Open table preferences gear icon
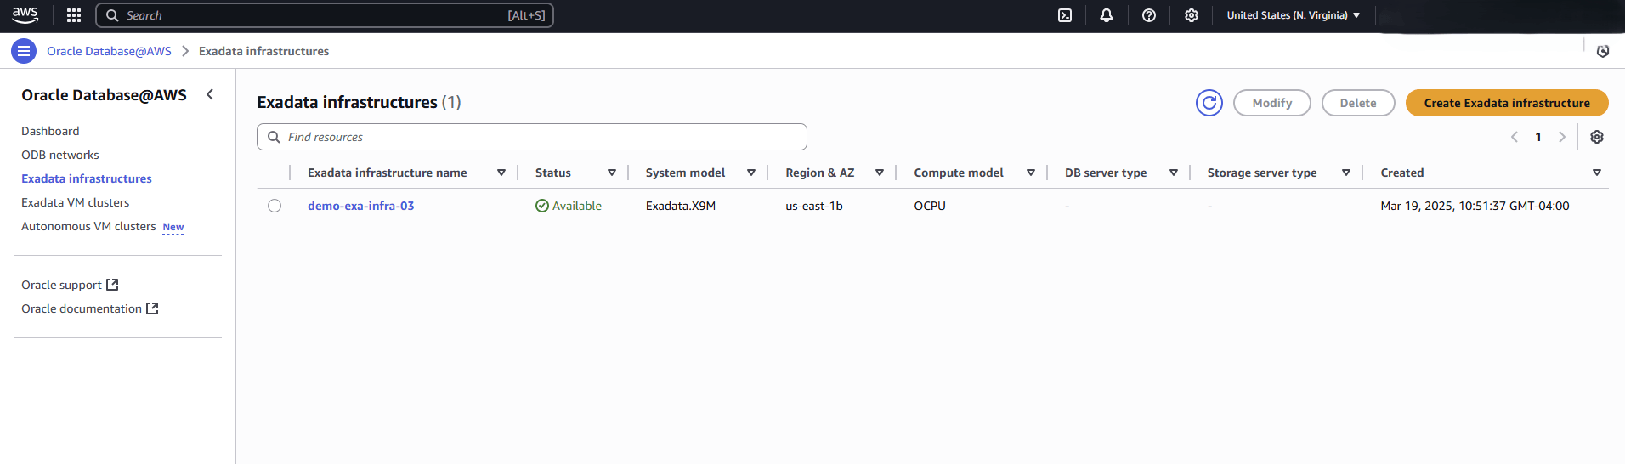 pyautogui.click(x=1596, y=137)
